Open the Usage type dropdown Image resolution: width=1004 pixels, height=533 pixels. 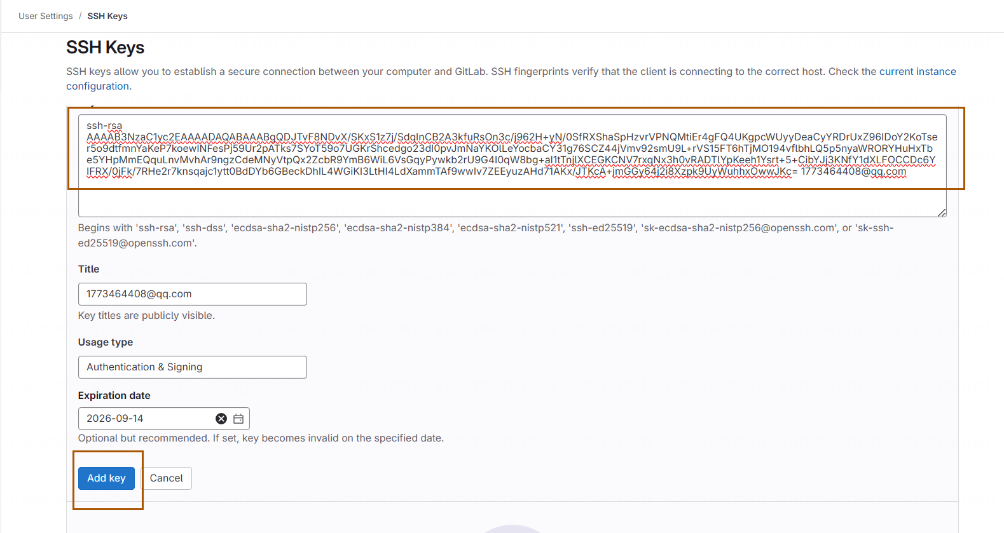pyautogui.click(x=193, y=367)
